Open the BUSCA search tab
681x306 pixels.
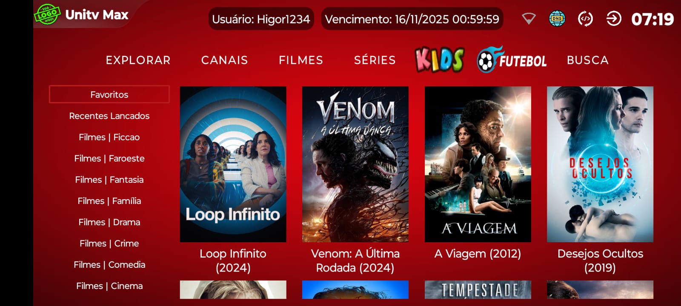[x=588, y=60]
